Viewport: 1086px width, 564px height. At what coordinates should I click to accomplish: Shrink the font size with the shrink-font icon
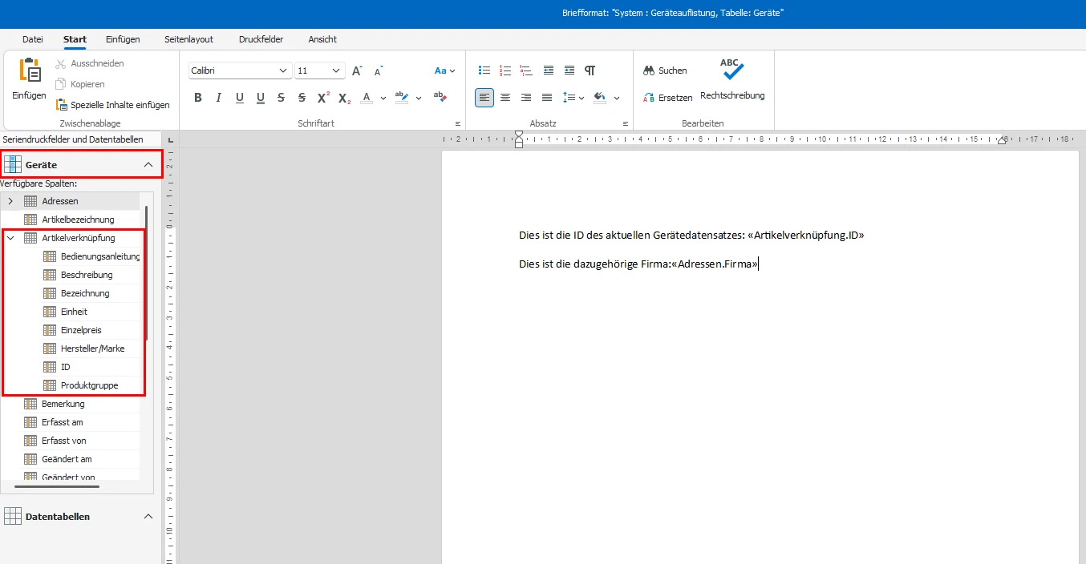[x=379, y=70]
